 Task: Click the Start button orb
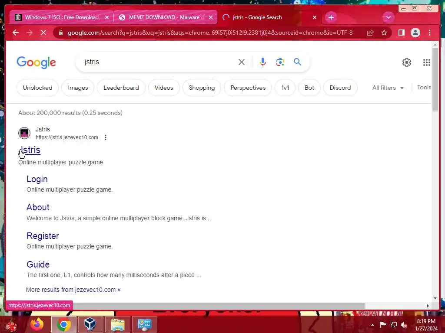pos(11,325)
